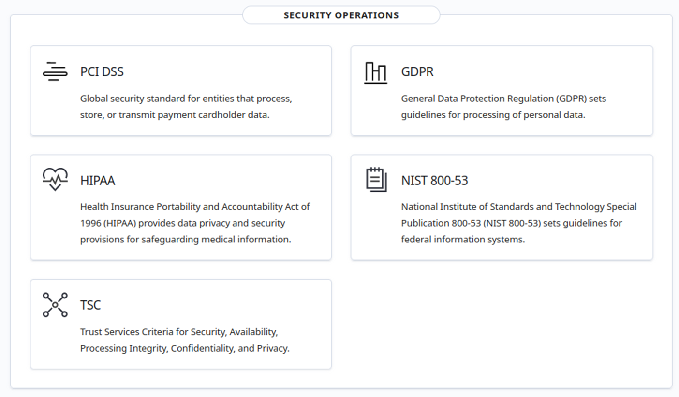679x397 pixels.
Task: Click the NIST 800-53 notepad icon
Action: pos(376,180)
